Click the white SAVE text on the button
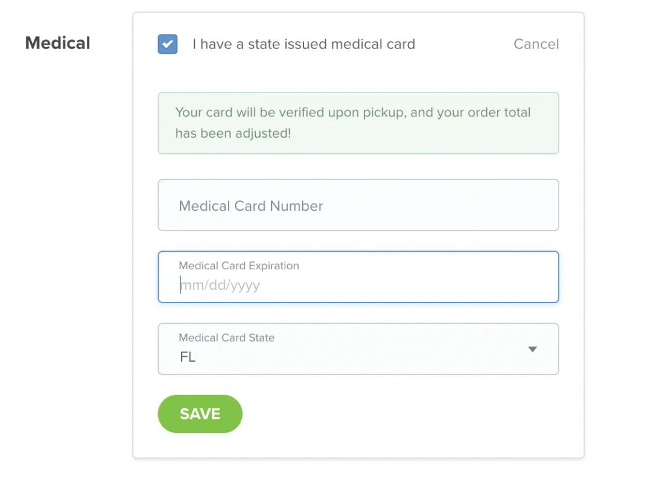Screen dimensions: 651x483 [x=200, y=414]
